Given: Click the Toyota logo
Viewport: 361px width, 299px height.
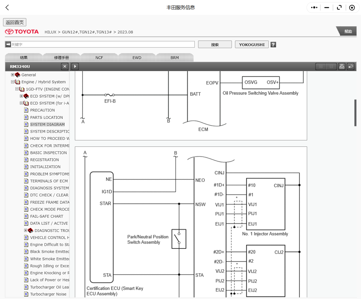Looking at the screenshot, I should point(22,32).
